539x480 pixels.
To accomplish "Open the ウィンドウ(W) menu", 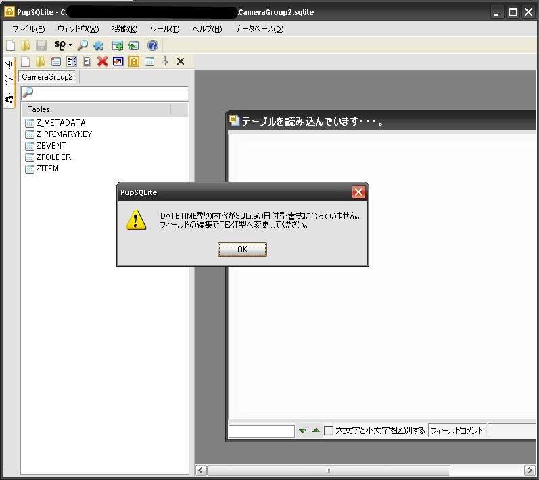I will click(x=78, y=29).
